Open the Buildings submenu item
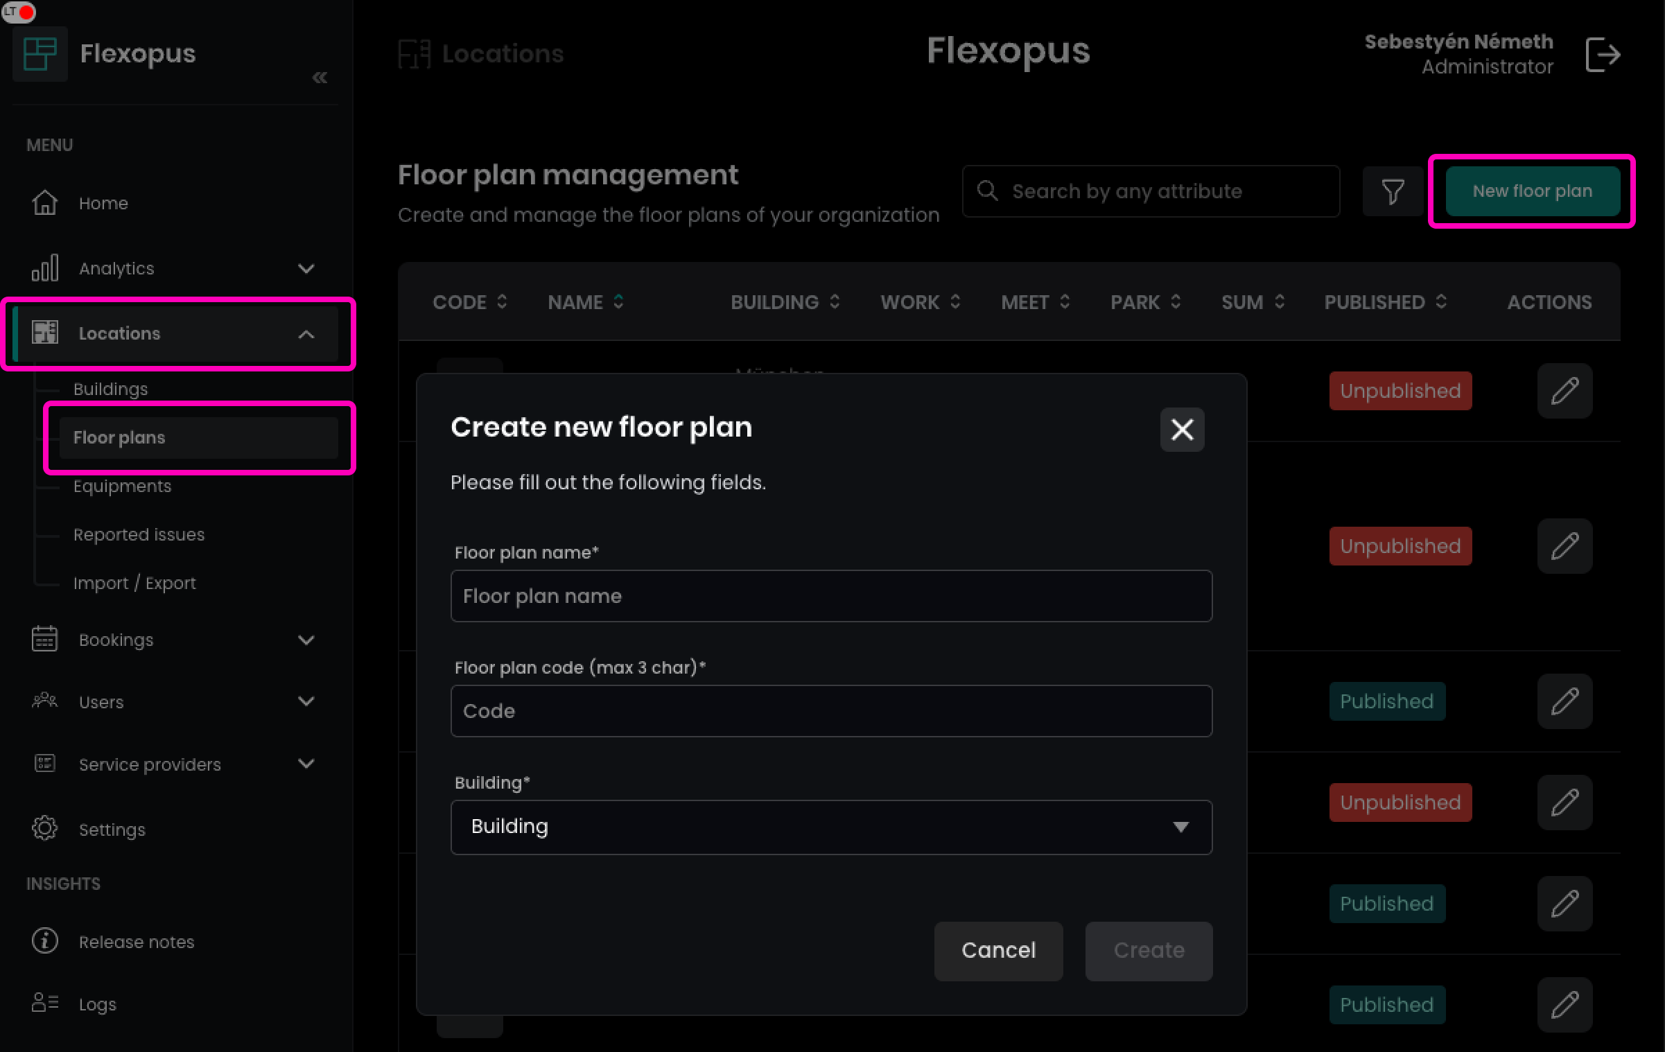 pos(111,389)
